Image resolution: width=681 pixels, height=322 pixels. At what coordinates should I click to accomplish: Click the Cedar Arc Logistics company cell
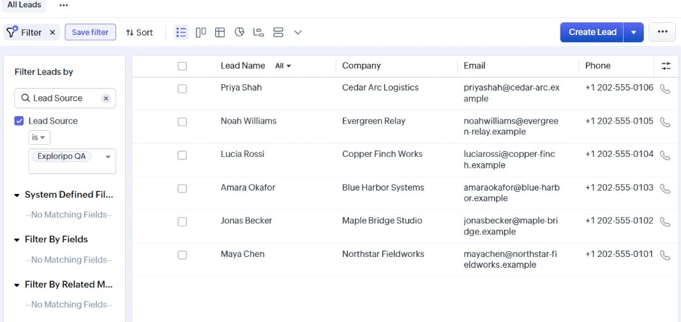(380, 87)
